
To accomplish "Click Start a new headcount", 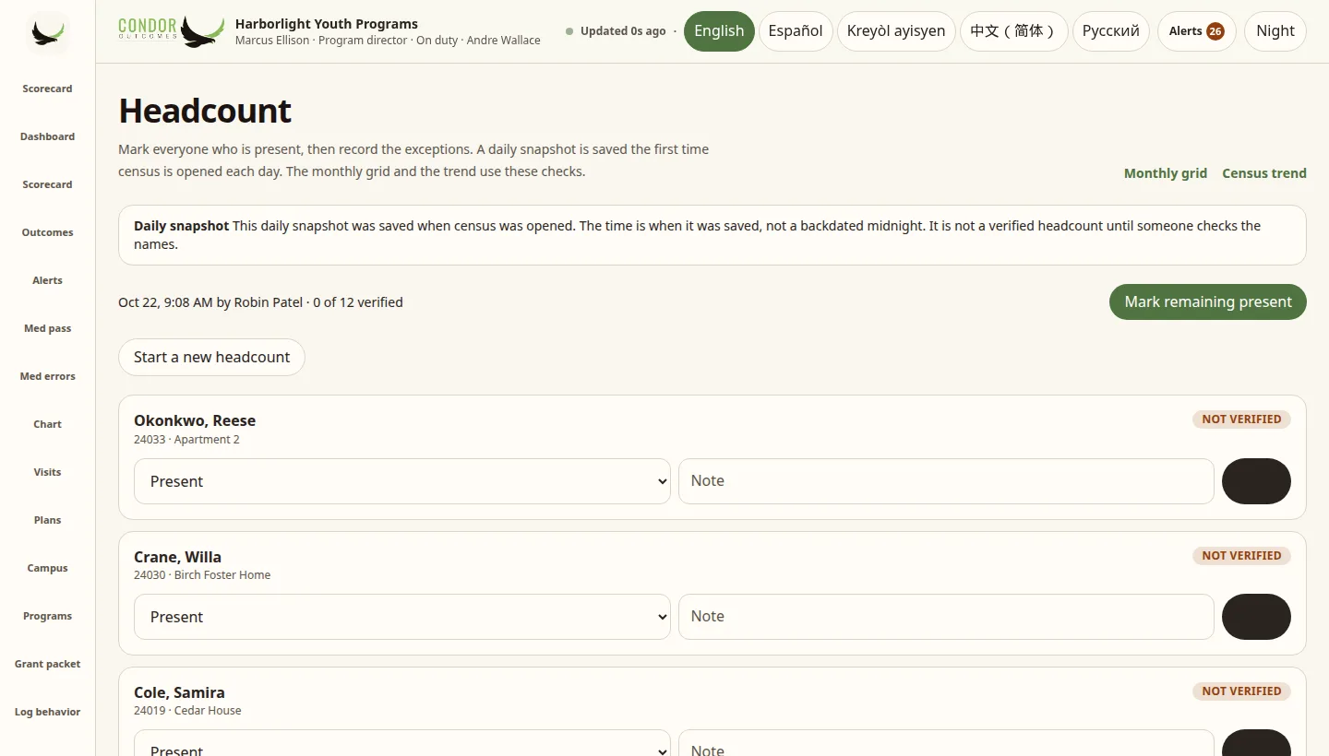I will [x=211, y=358].
